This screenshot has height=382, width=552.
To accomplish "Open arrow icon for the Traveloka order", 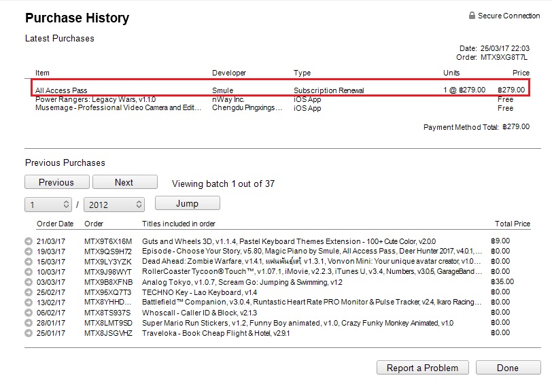I will [x=29, y=333].
